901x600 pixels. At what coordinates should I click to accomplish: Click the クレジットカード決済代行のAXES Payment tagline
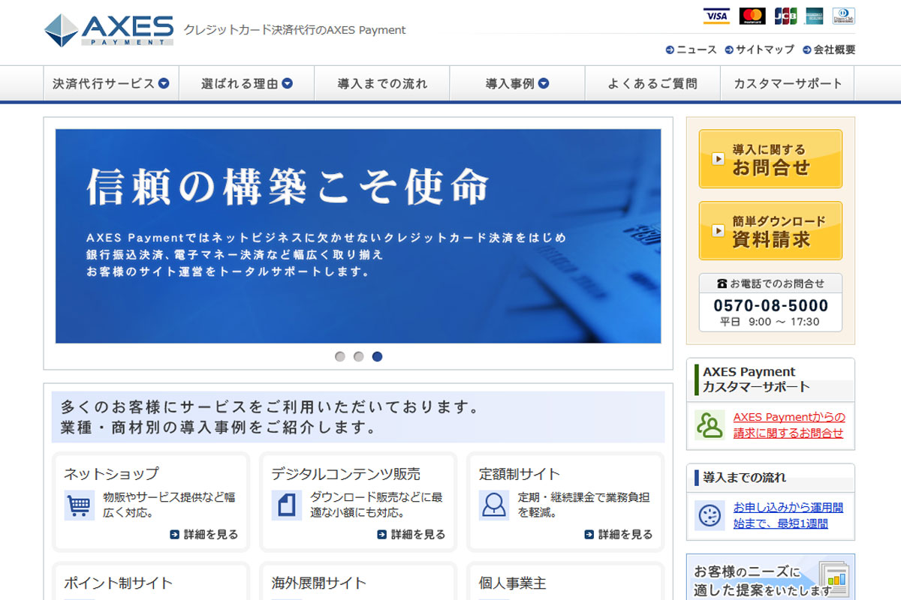pos(295,30)
